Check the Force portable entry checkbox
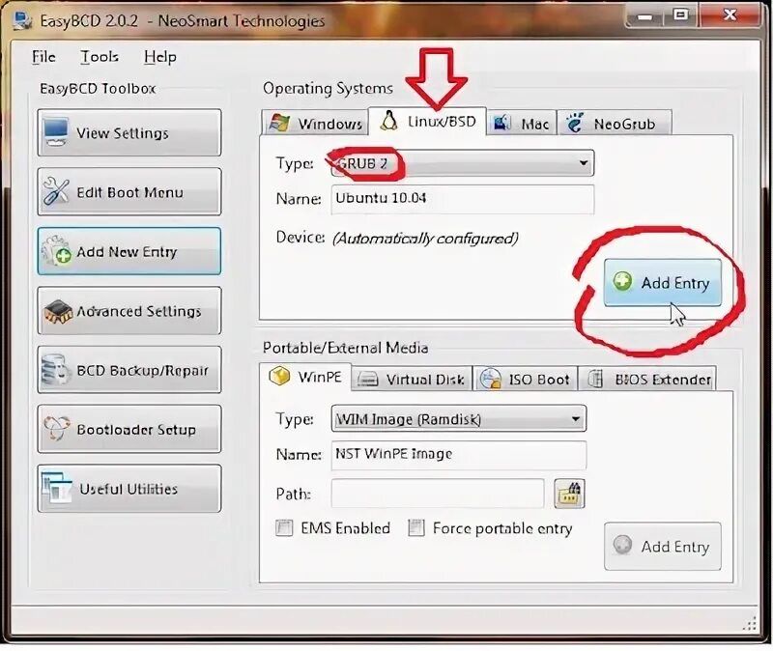Viewport: 773px width, 651px height. tap(416, 527)
